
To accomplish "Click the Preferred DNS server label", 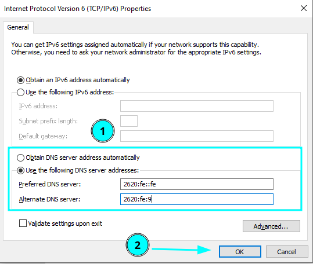I will [x=50, y=184].
